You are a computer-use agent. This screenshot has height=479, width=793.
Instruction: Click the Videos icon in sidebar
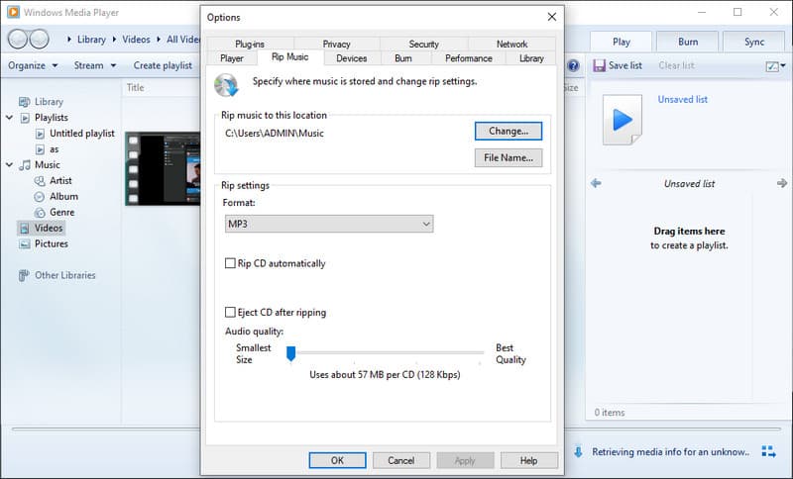tap(24, 229)
